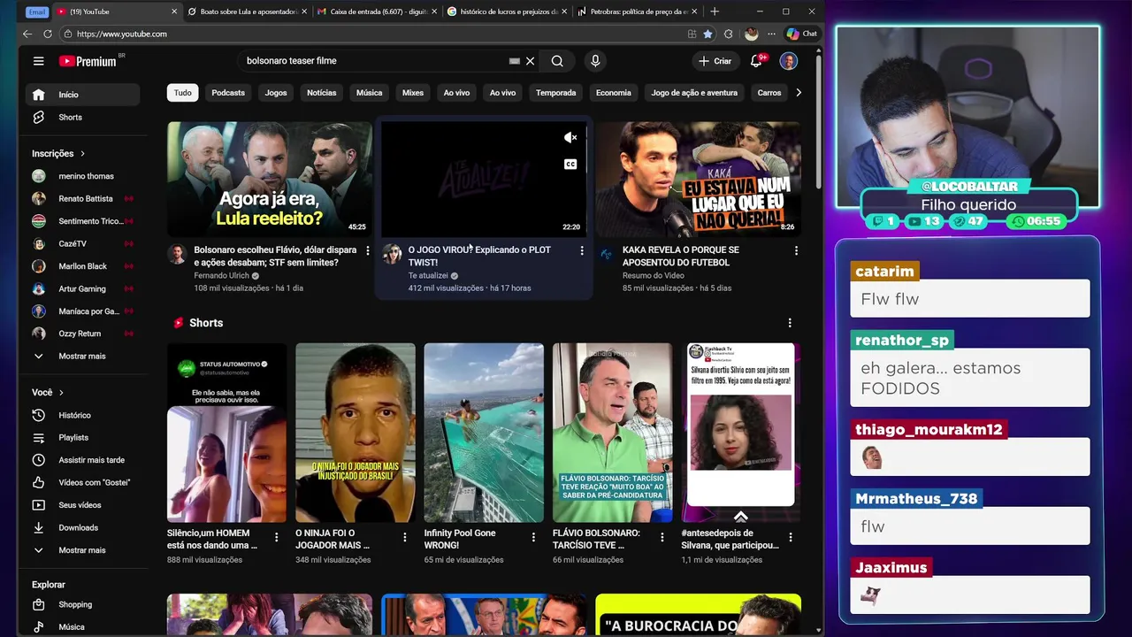This screenshot has width=1132, height=637.
Task: Open Vídeos com "Gostei"
Action: pyautogui.click(x=81, y=482)
